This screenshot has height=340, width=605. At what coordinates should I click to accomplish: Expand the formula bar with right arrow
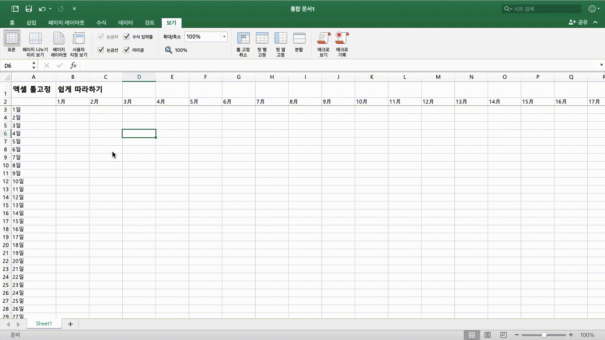[601, 65]
